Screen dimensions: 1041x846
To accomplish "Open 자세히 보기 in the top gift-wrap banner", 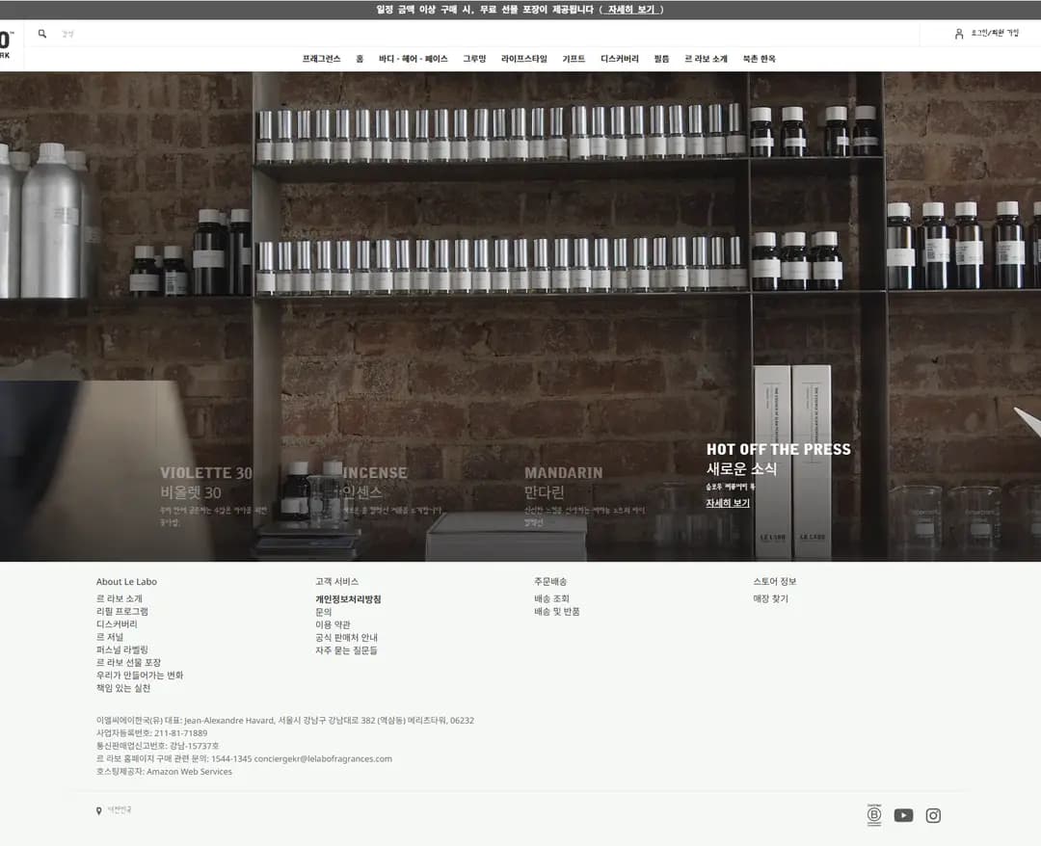I will [x=630, y=10].
